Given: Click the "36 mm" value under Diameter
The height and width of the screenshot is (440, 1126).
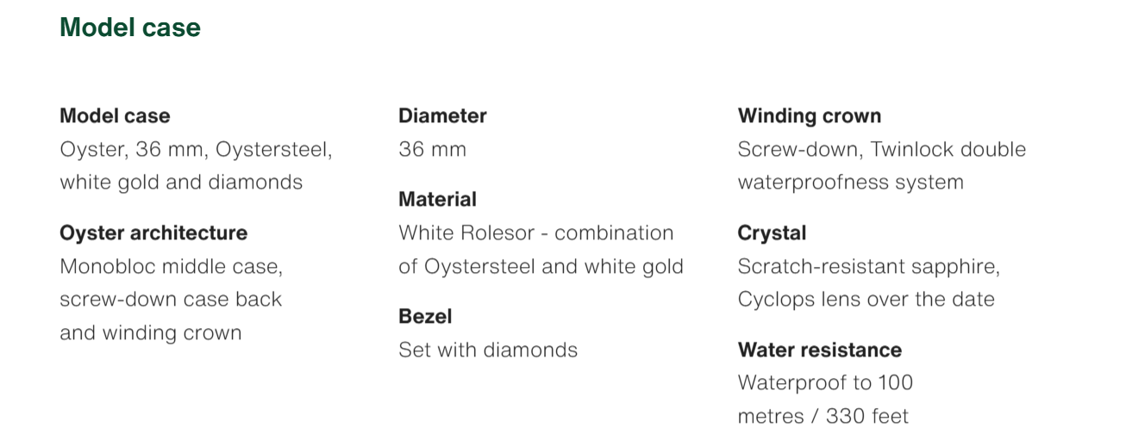Looking at the screenshot, I should (x=432, y=150).
